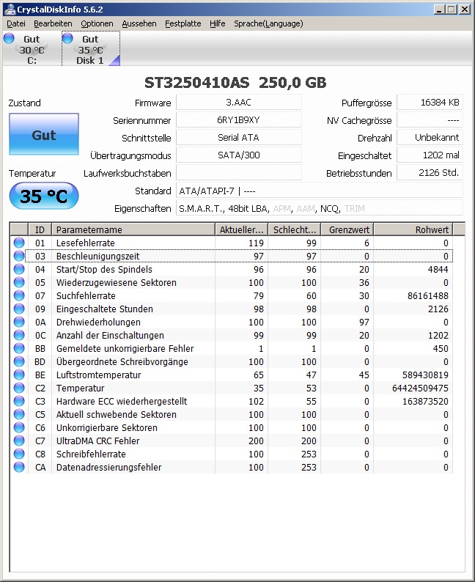The image size is (475, 582).
Task: Click the NV Cachegrösse field showing dashes
Action: pos(430,120)
